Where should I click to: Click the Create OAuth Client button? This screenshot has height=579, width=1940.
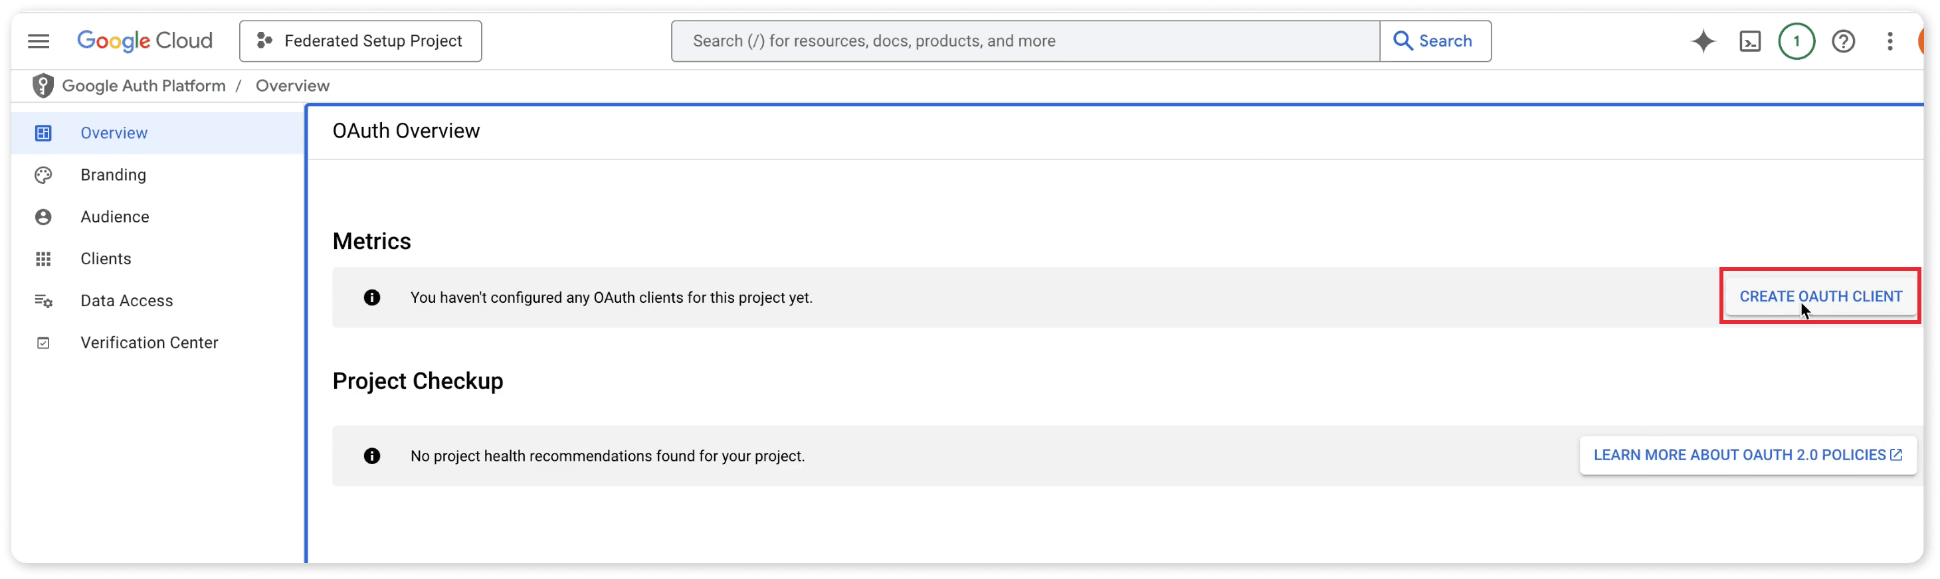1820,296
